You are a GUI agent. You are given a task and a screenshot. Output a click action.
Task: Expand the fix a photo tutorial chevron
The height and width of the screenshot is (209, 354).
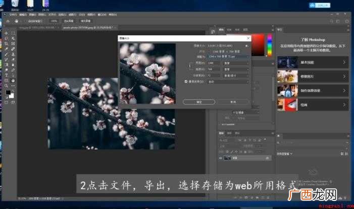point(344,77)
